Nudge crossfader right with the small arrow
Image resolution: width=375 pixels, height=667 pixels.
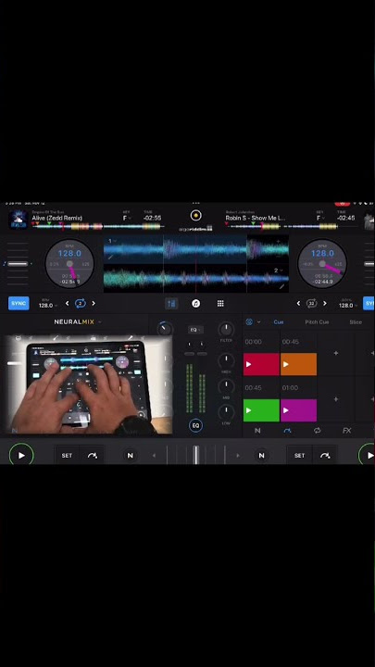click(x=238, y=456)
